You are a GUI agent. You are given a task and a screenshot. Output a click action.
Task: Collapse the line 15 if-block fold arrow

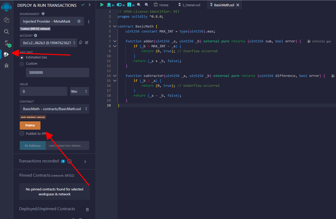[x=115, y=81]
